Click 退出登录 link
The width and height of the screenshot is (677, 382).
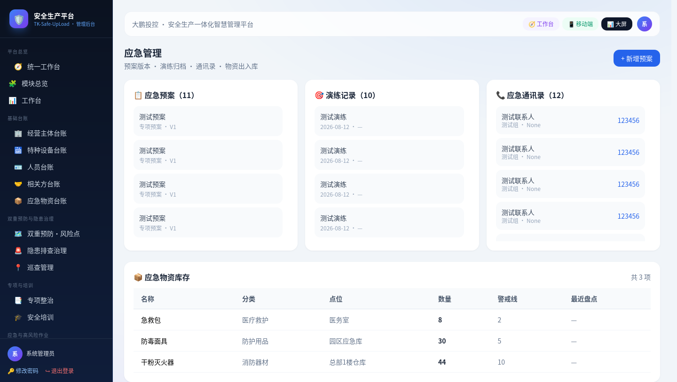pyautogui.click(x=60, y=371)
